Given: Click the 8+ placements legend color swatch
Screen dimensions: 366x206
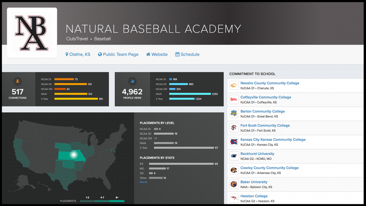Looking at the screenshot, I should click(117, 201).
